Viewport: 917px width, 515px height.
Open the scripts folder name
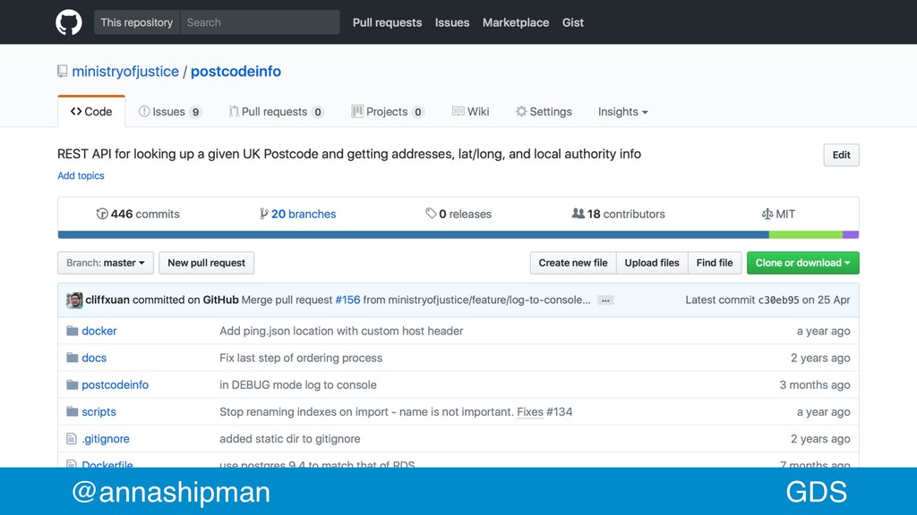pos(99,411)
